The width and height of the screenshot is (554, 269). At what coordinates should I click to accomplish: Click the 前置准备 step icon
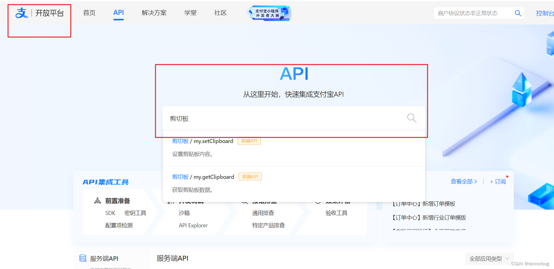tap(97, 201)
